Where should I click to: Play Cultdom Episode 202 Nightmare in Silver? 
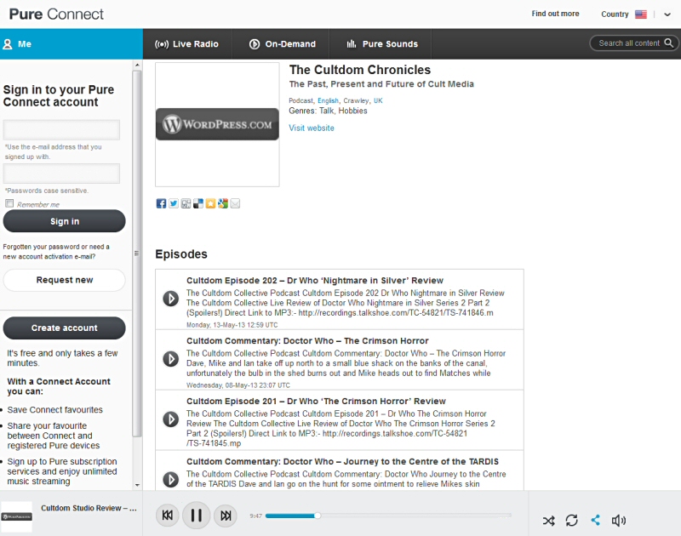[x=170, y=299]
